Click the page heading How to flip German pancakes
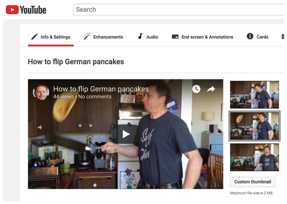This screenshot has height=204, width=287. [x=76, y=62]
